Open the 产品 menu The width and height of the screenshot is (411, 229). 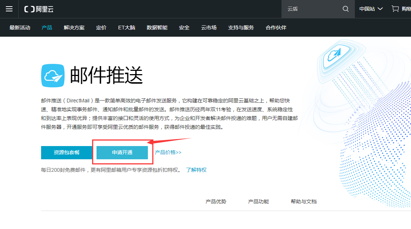coord(47,28)
